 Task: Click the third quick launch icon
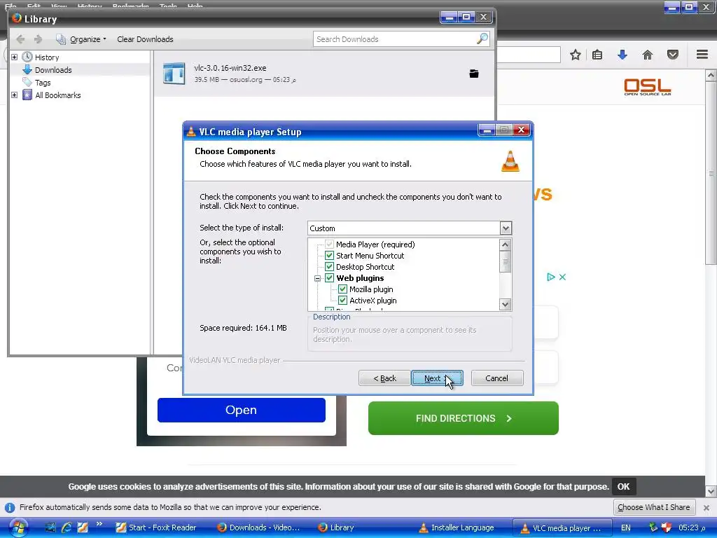click(83, 527)
